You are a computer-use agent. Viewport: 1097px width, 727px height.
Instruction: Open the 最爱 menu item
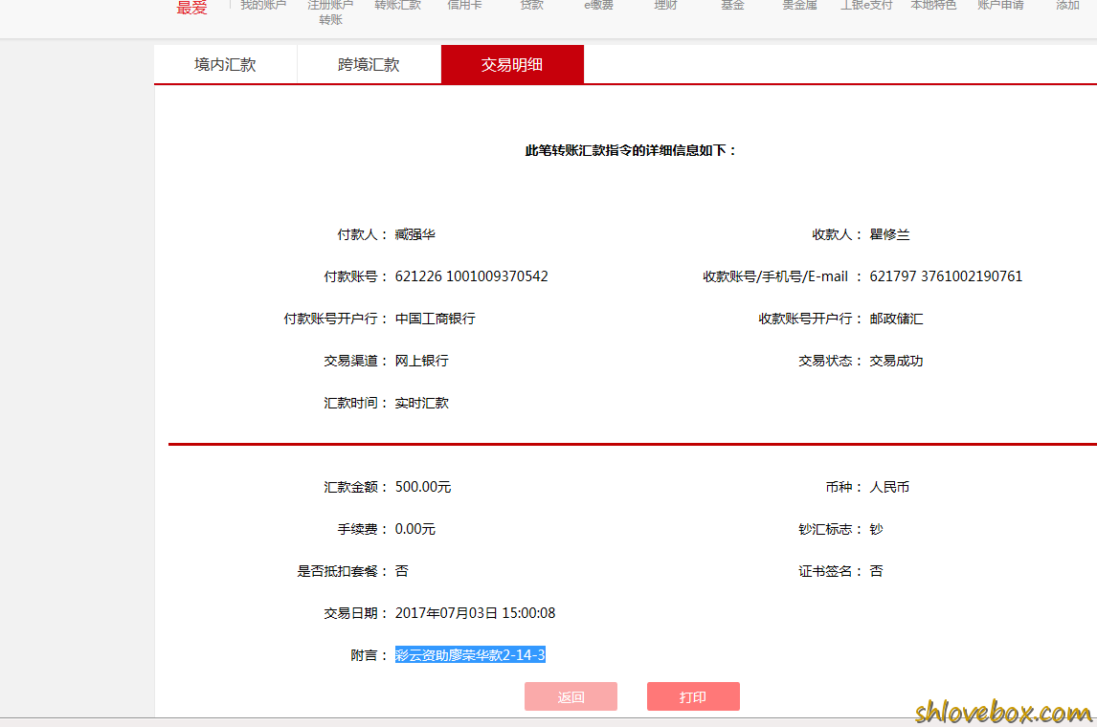pyautogui.click(x=191, y=7)
